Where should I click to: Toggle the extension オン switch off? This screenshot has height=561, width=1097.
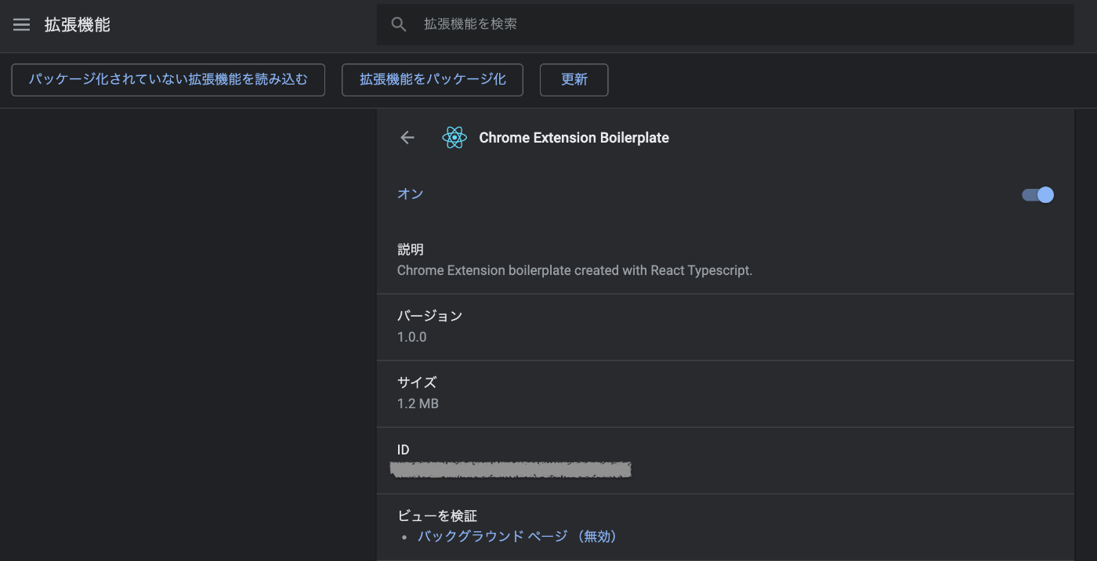(1037, 194)
